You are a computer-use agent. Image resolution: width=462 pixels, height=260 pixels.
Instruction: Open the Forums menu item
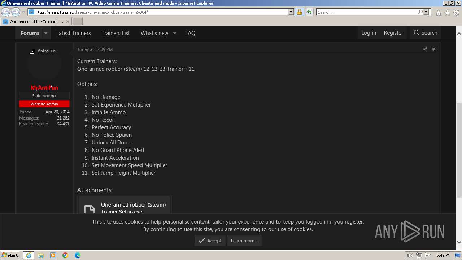click(x=30, y=33)
